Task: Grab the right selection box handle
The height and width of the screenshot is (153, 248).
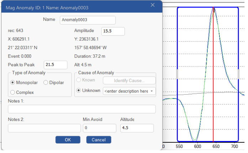Action: 238,74
